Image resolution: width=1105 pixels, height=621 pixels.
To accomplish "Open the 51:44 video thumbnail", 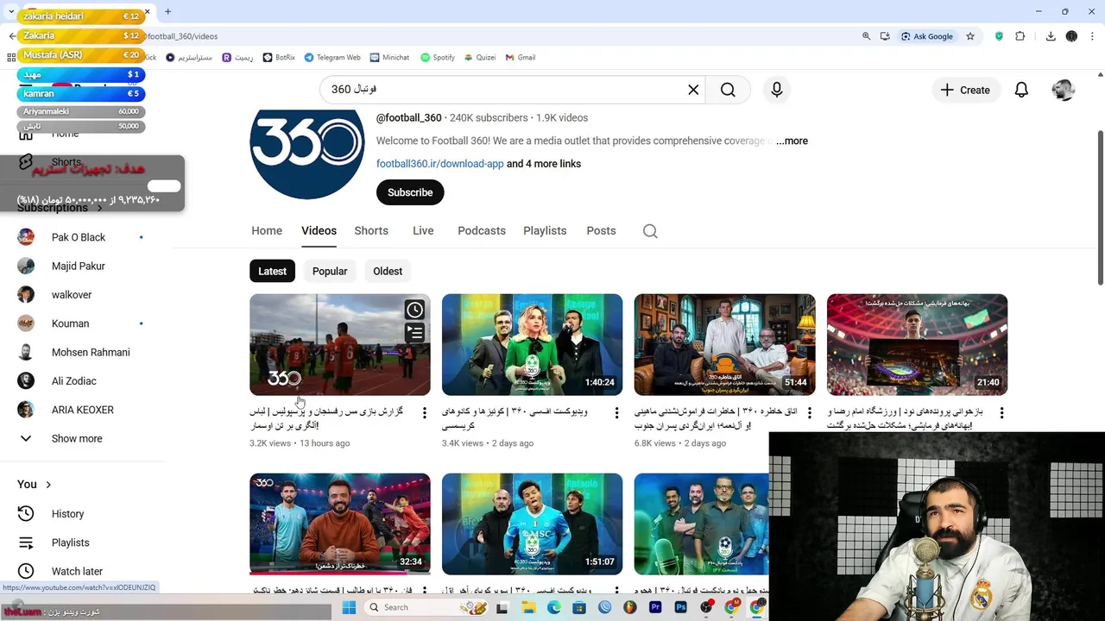I will click(724, 344).
